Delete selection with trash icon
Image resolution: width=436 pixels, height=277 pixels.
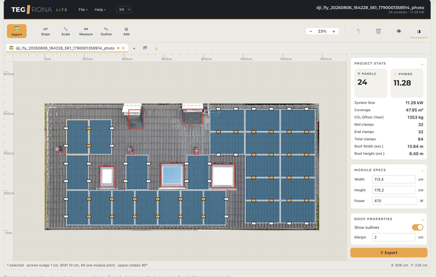point(378,31)
